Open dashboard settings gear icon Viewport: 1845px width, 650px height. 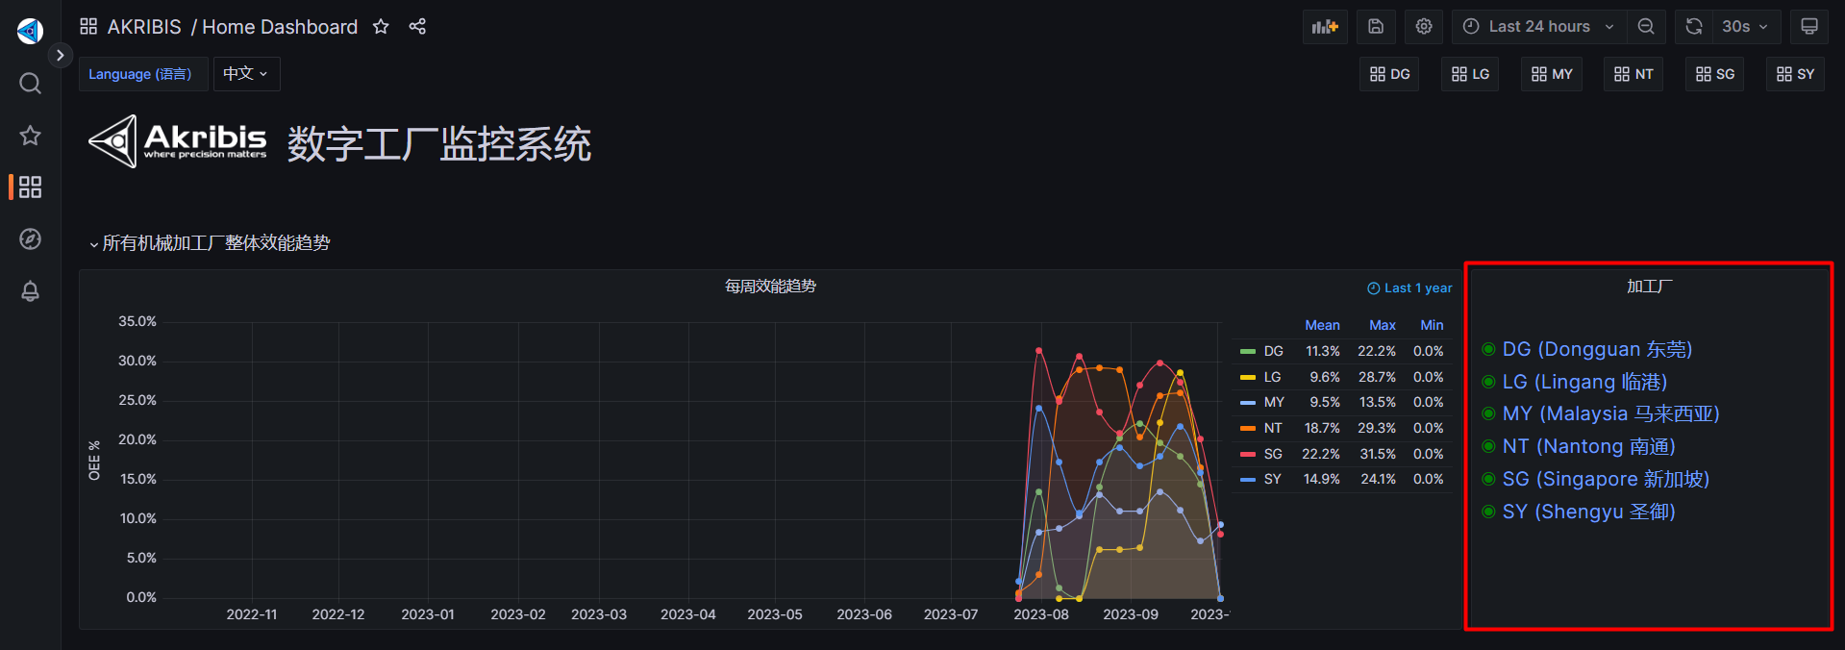point(1423,27)
